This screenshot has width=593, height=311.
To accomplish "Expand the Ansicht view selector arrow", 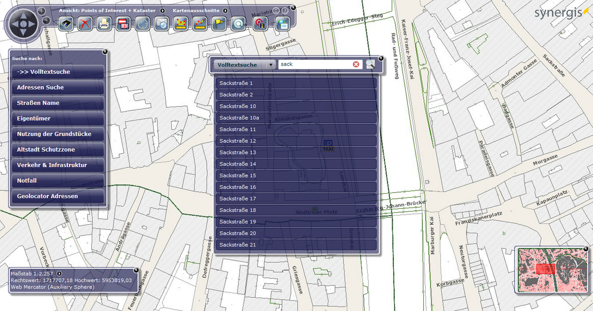I will pos(162,11).
